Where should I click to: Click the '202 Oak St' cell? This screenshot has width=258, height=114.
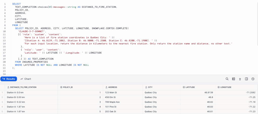(123, 111)
